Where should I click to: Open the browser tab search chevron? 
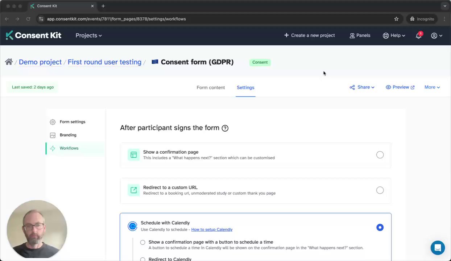[445, 6]
